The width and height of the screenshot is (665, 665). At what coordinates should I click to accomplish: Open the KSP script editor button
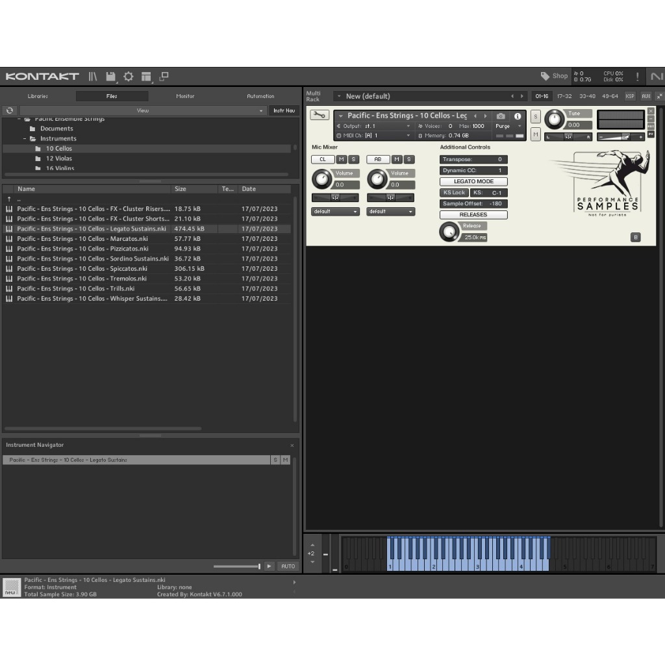point(630,96)
